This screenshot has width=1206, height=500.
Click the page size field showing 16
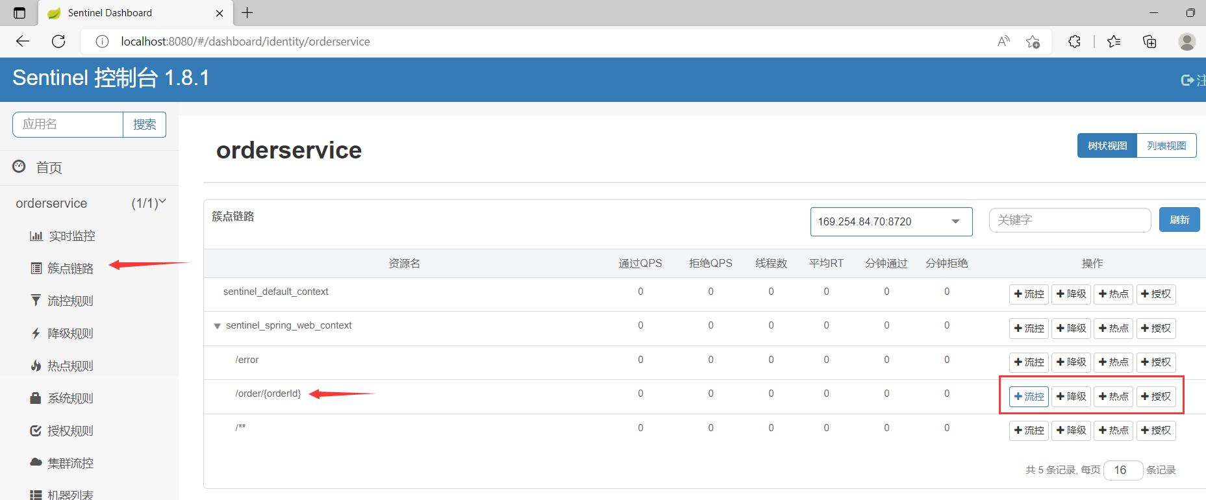[1123, 470]
